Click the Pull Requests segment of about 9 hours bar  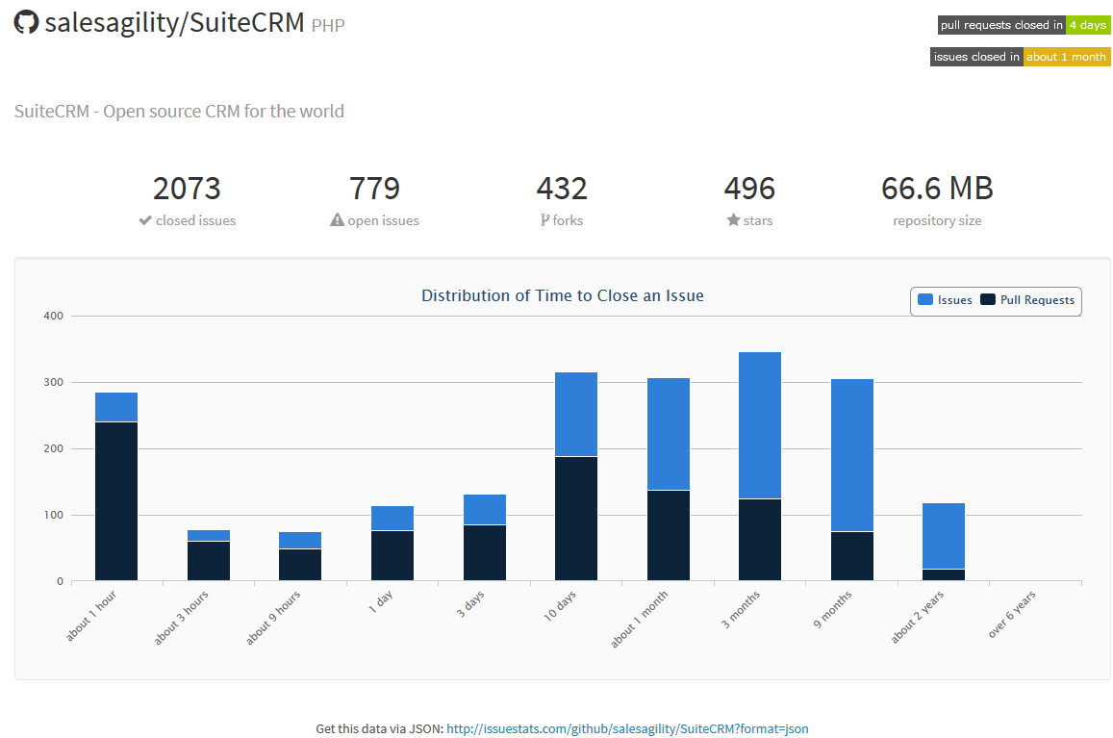click(x=300, y=565)
